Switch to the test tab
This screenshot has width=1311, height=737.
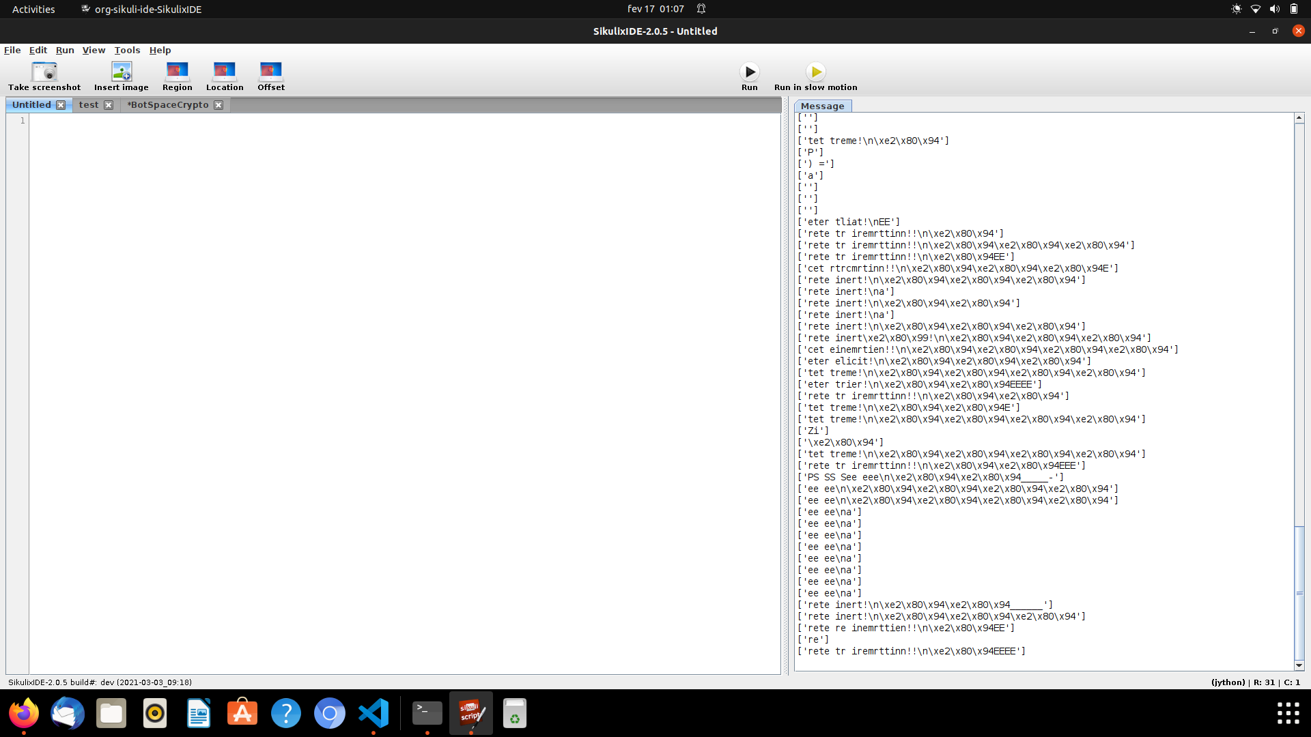[x=89, y=104]
